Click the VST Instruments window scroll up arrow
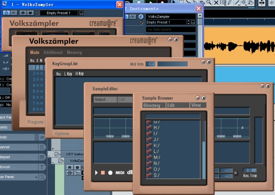Image resolution: width=275 pixels, height=195 pixels. coord(200,16)
